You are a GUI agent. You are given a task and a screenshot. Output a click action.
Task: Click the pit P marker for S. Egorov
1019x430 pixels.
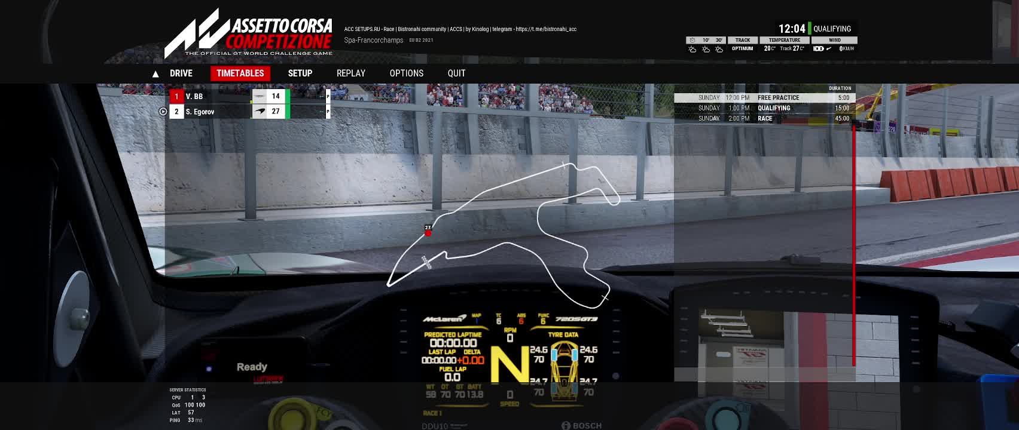click(328, 112)
